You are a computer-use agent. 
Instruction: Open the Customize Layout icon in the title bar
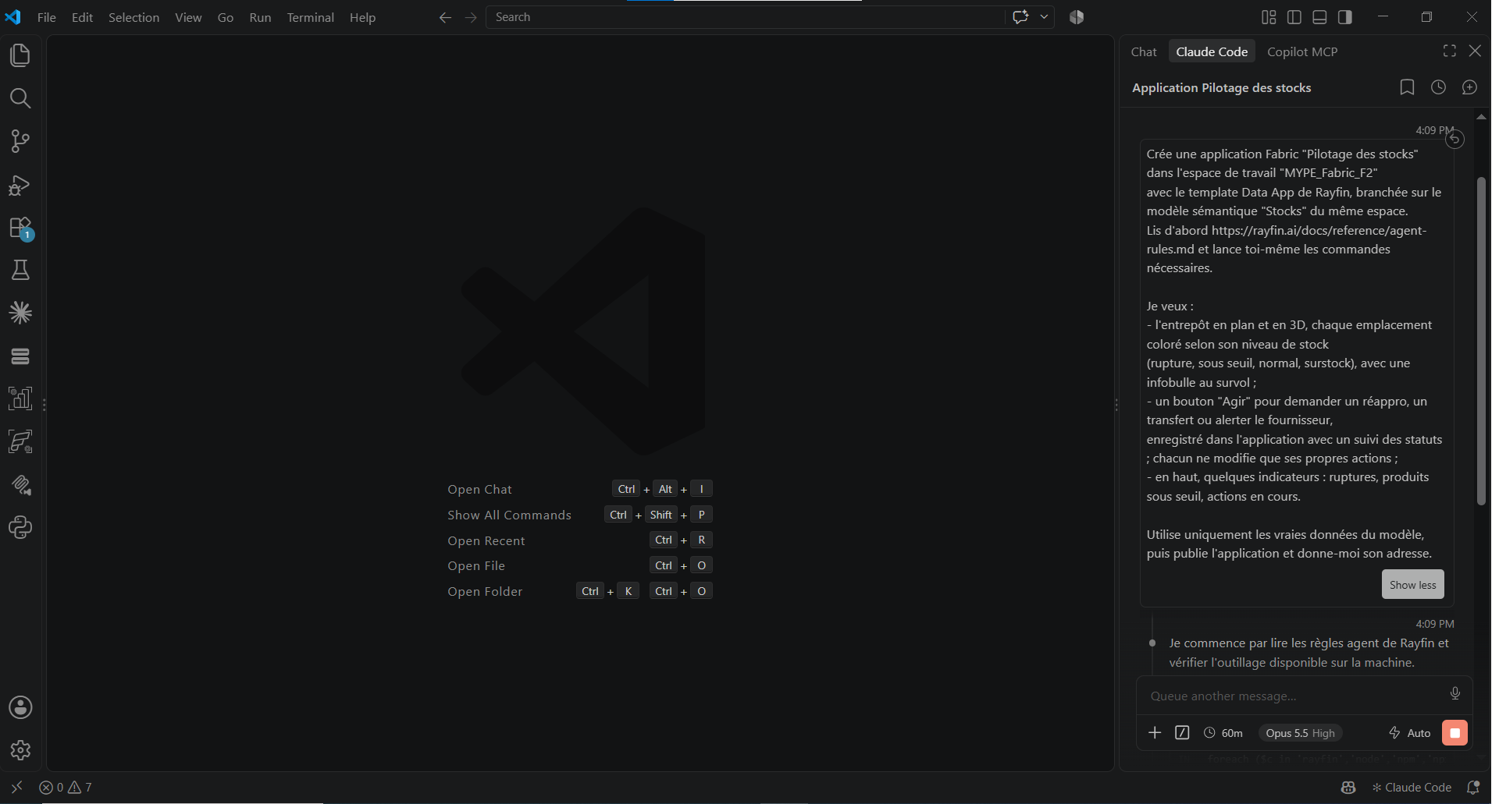tap(1269, 17)
